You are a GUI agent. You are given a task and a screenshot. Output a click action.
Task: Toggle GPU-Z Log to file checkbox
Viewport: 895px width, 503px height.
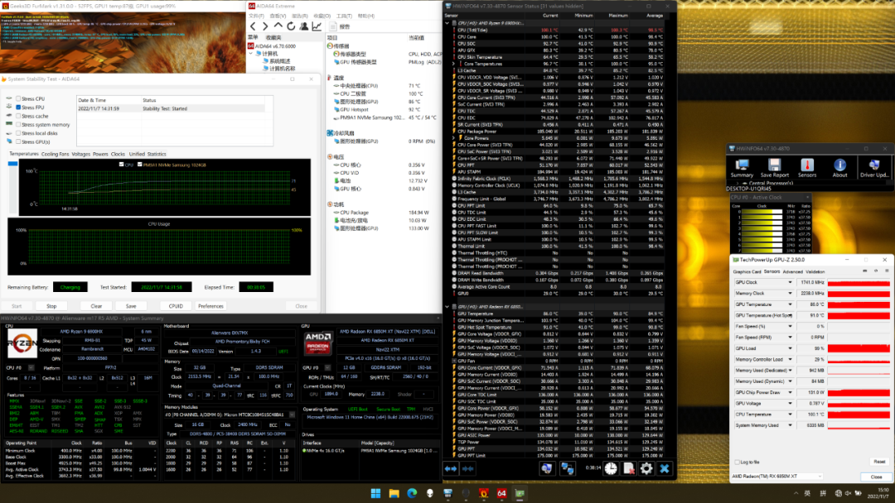point(735,462)
